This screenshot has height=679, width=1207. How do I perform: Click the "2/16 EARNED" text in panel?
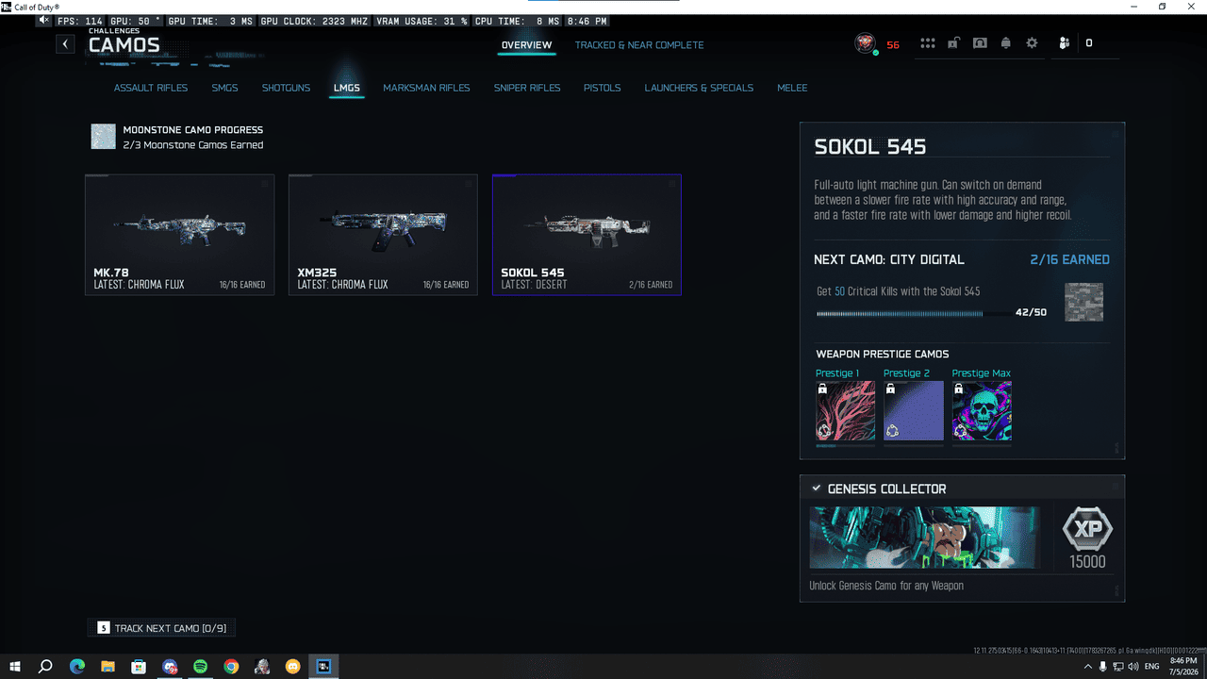[x=1069, y=259]
